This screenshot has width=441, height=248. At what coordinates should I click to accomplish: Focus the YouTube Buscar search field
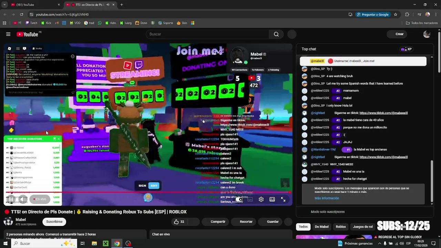click(208, 34)
